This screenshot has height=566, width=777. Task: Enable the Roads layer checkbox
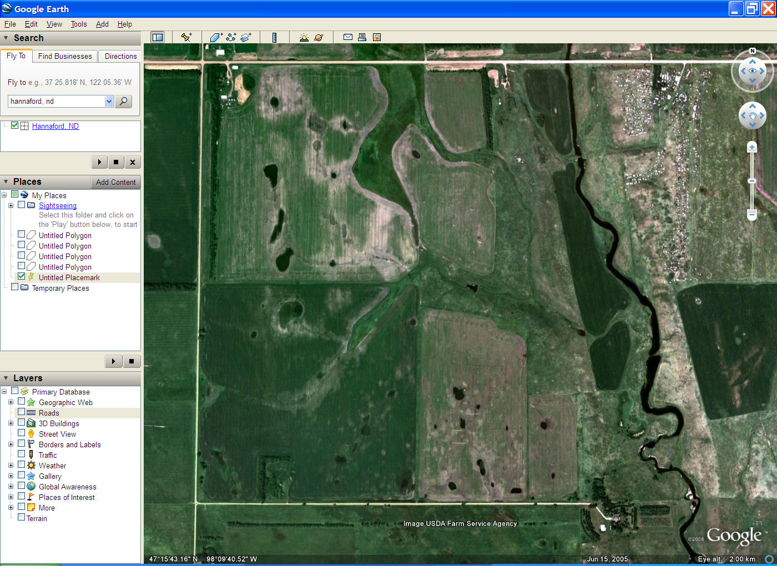click(21, 412)
